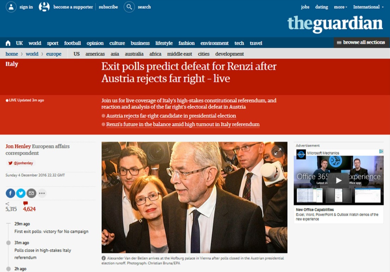Select the middle east subsection

tap(179, 54)
